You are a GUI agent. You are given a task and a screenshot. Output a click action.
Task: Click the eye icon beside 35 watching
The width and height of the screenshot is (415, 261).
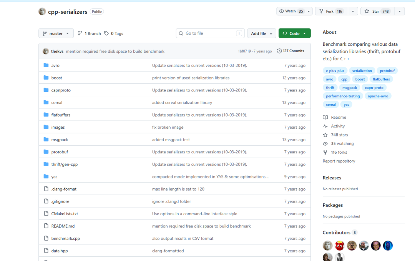click(325, 143)
